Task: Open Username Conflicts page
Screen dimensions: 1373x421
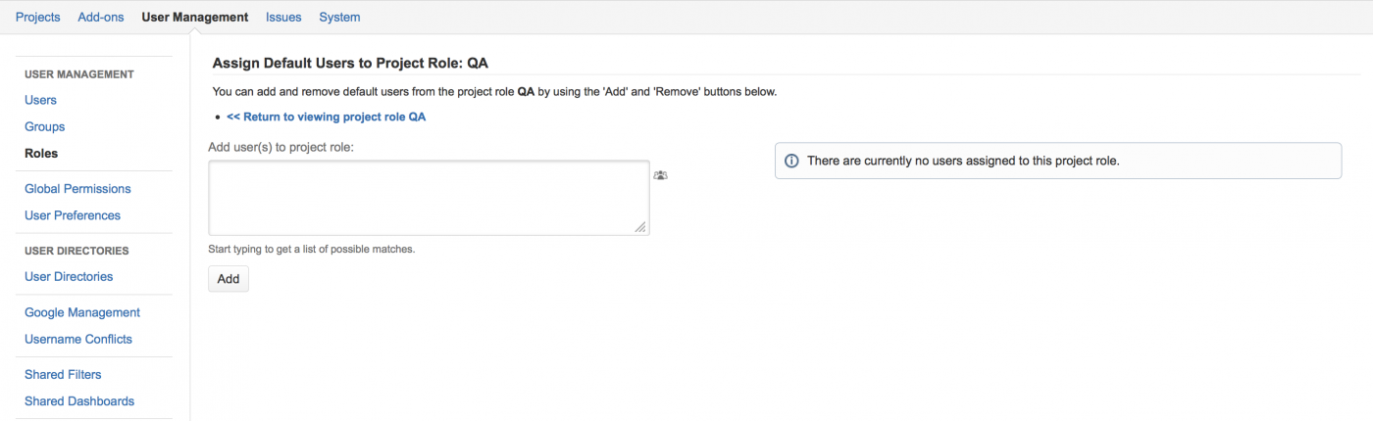Action: [x=78, y=339]
